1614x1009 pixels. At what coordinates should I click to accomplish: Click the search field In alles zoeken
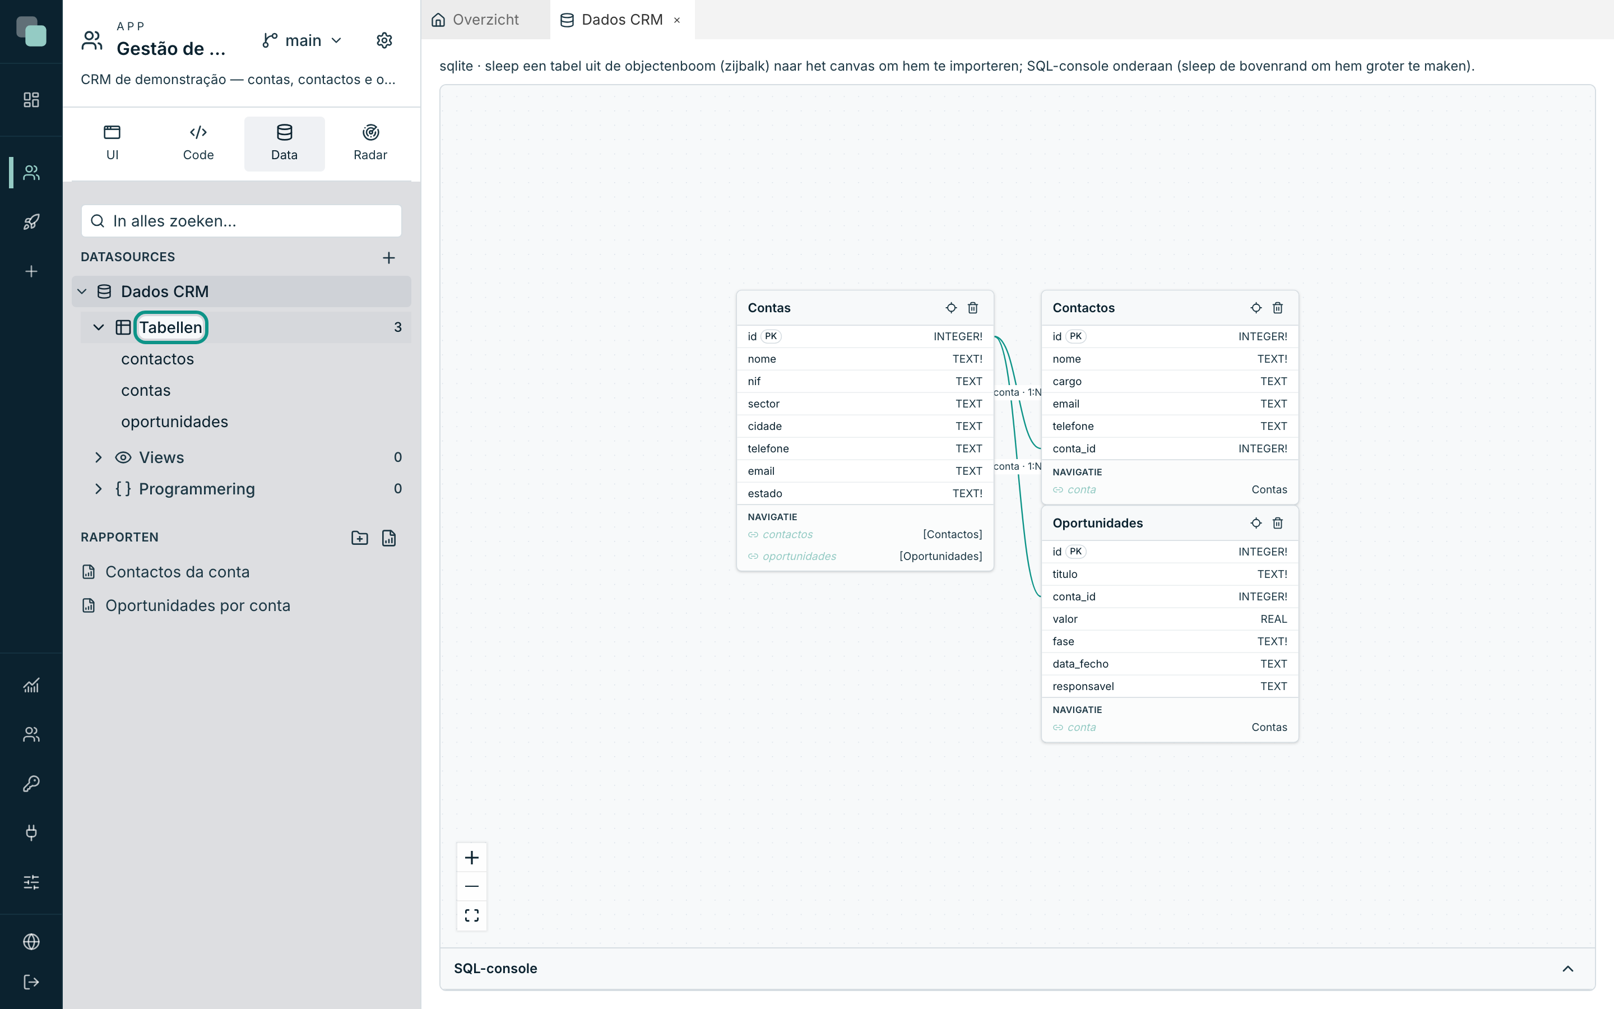tap(242, 221)
